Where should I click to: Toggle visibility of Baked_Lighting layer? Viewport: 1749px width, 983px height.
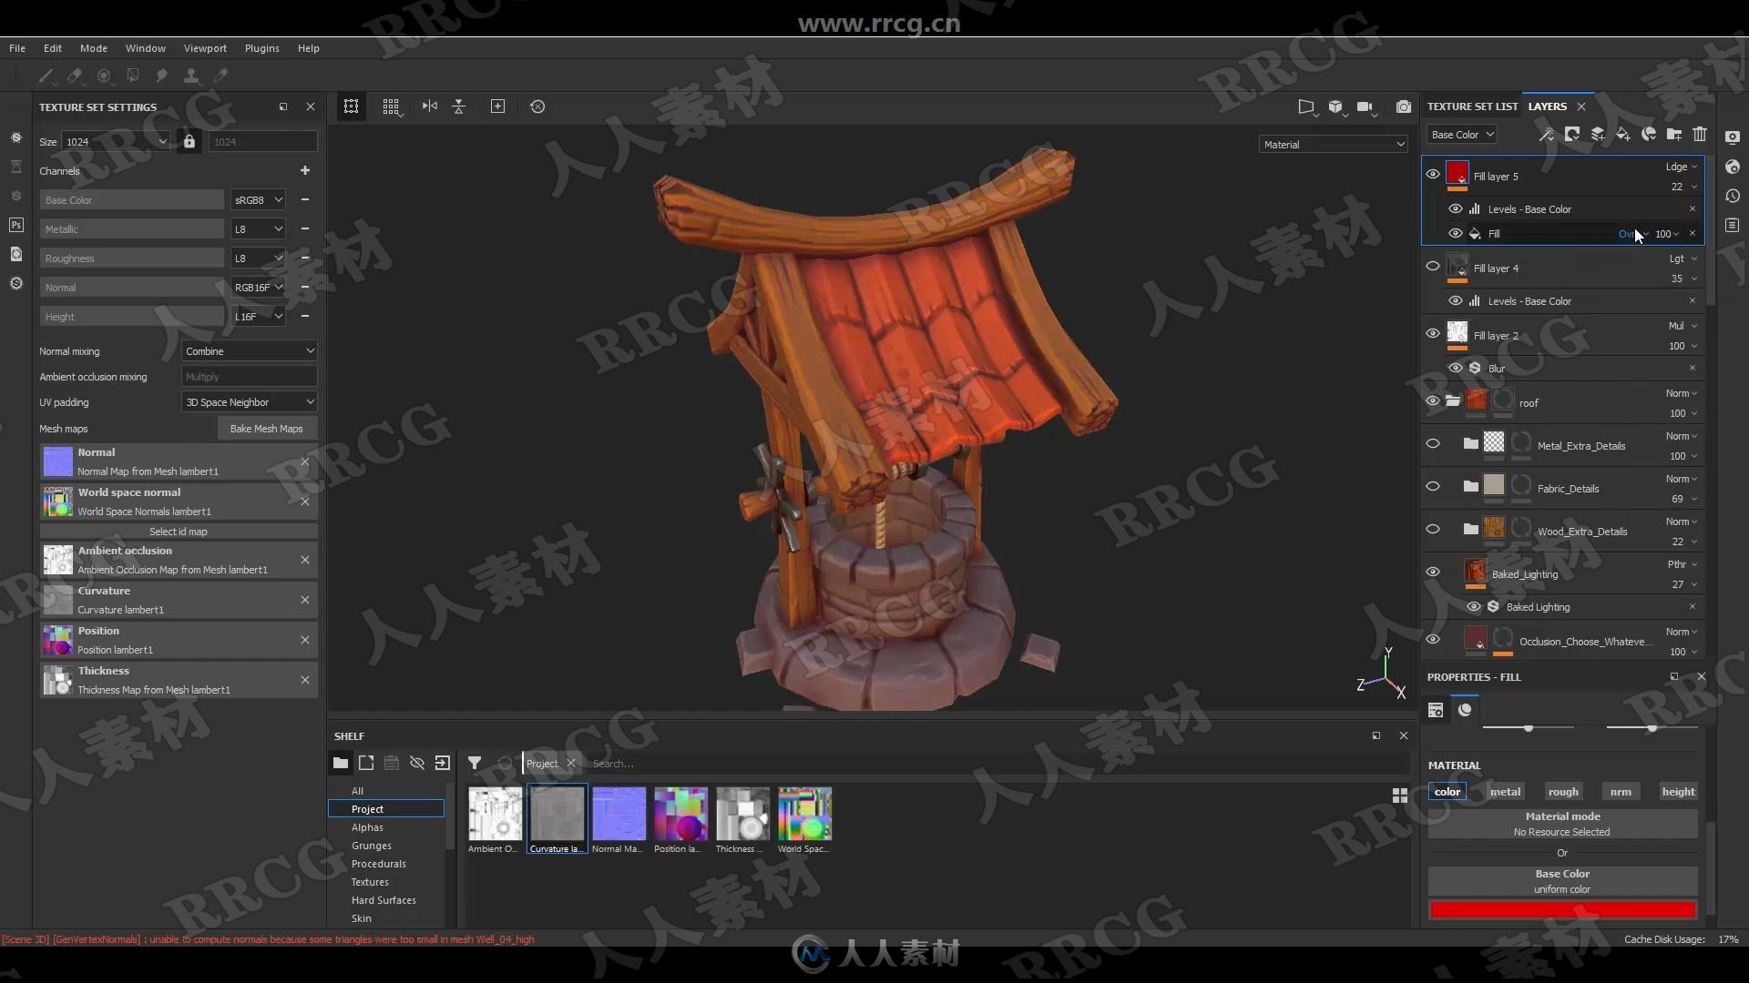pos(1432,573)
